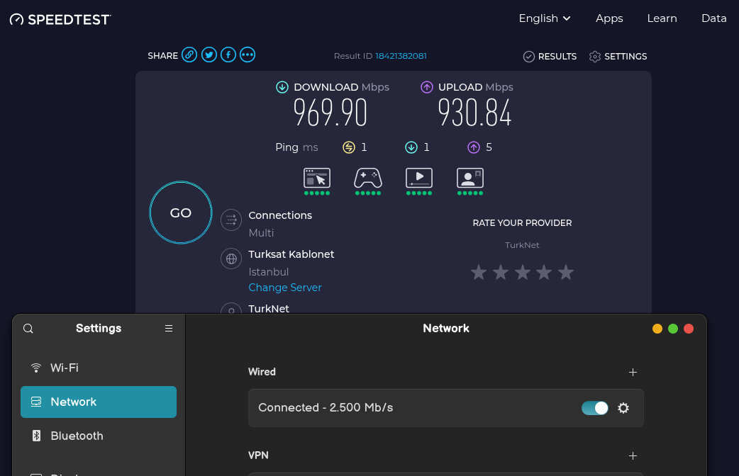Rate provider one star

479,272
